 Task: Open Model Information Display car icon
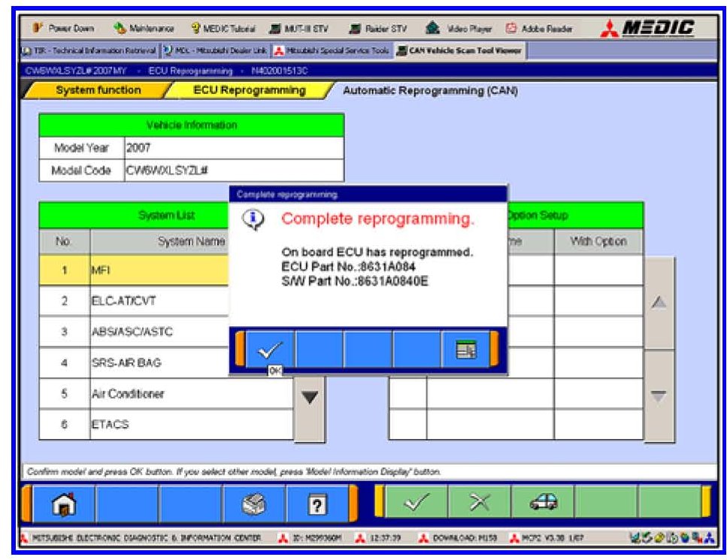pos(543,502)
